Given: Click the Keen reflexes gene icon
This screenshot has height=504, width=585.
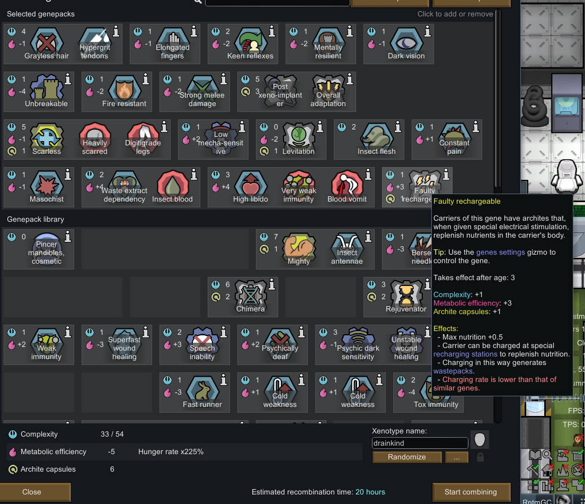Looking at the screenshot, I should click(x=250, y=44).
